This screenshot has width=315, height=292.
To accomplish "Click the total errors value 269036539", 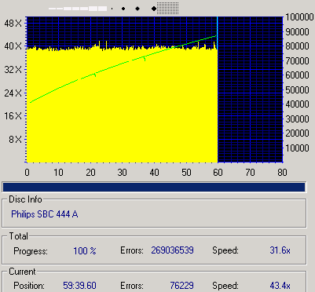I will (x=172, y=250).
